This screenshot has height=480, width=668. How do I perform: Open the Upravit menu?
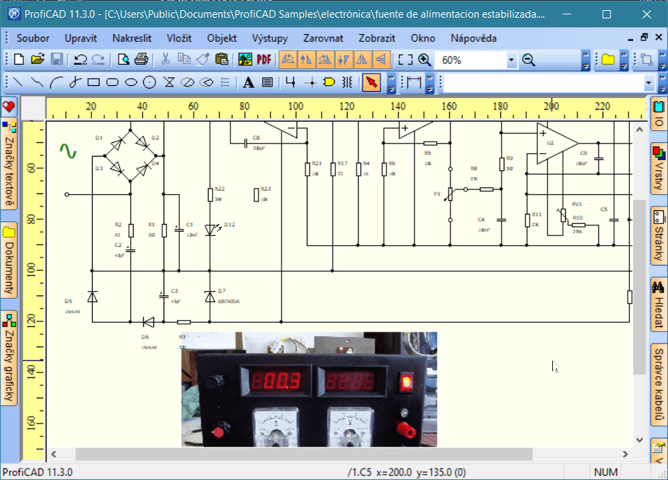click(80, 38)
